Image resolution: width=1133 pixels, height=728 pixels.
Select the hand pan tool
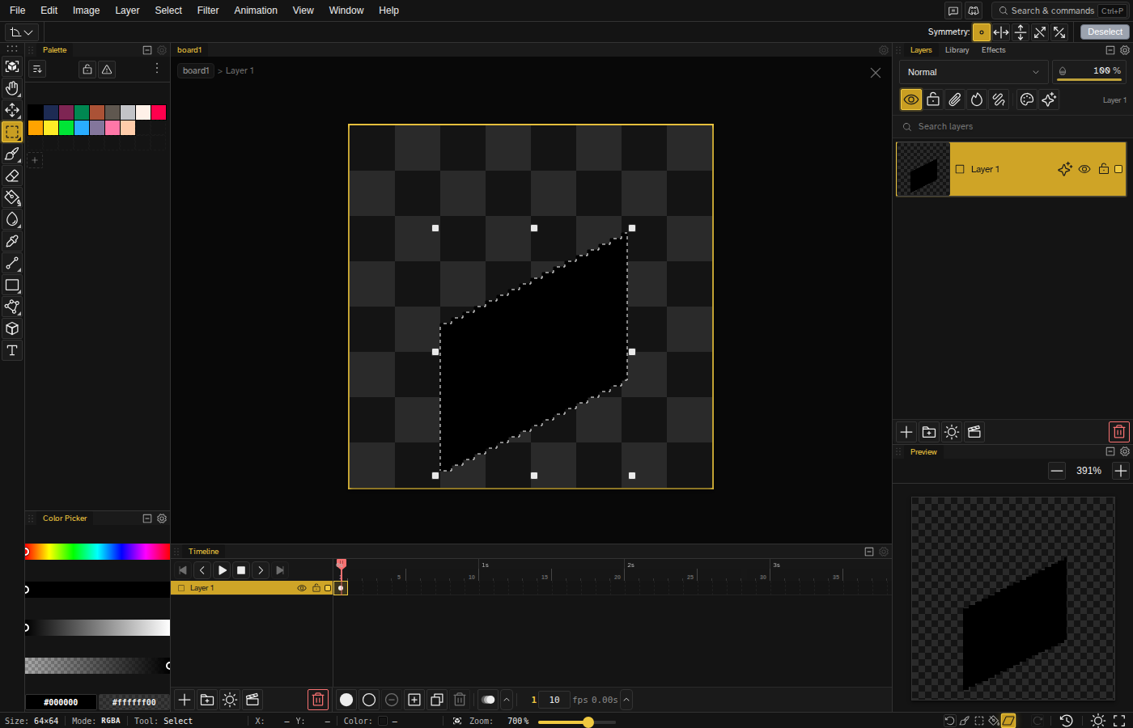[x=12, y=88]
